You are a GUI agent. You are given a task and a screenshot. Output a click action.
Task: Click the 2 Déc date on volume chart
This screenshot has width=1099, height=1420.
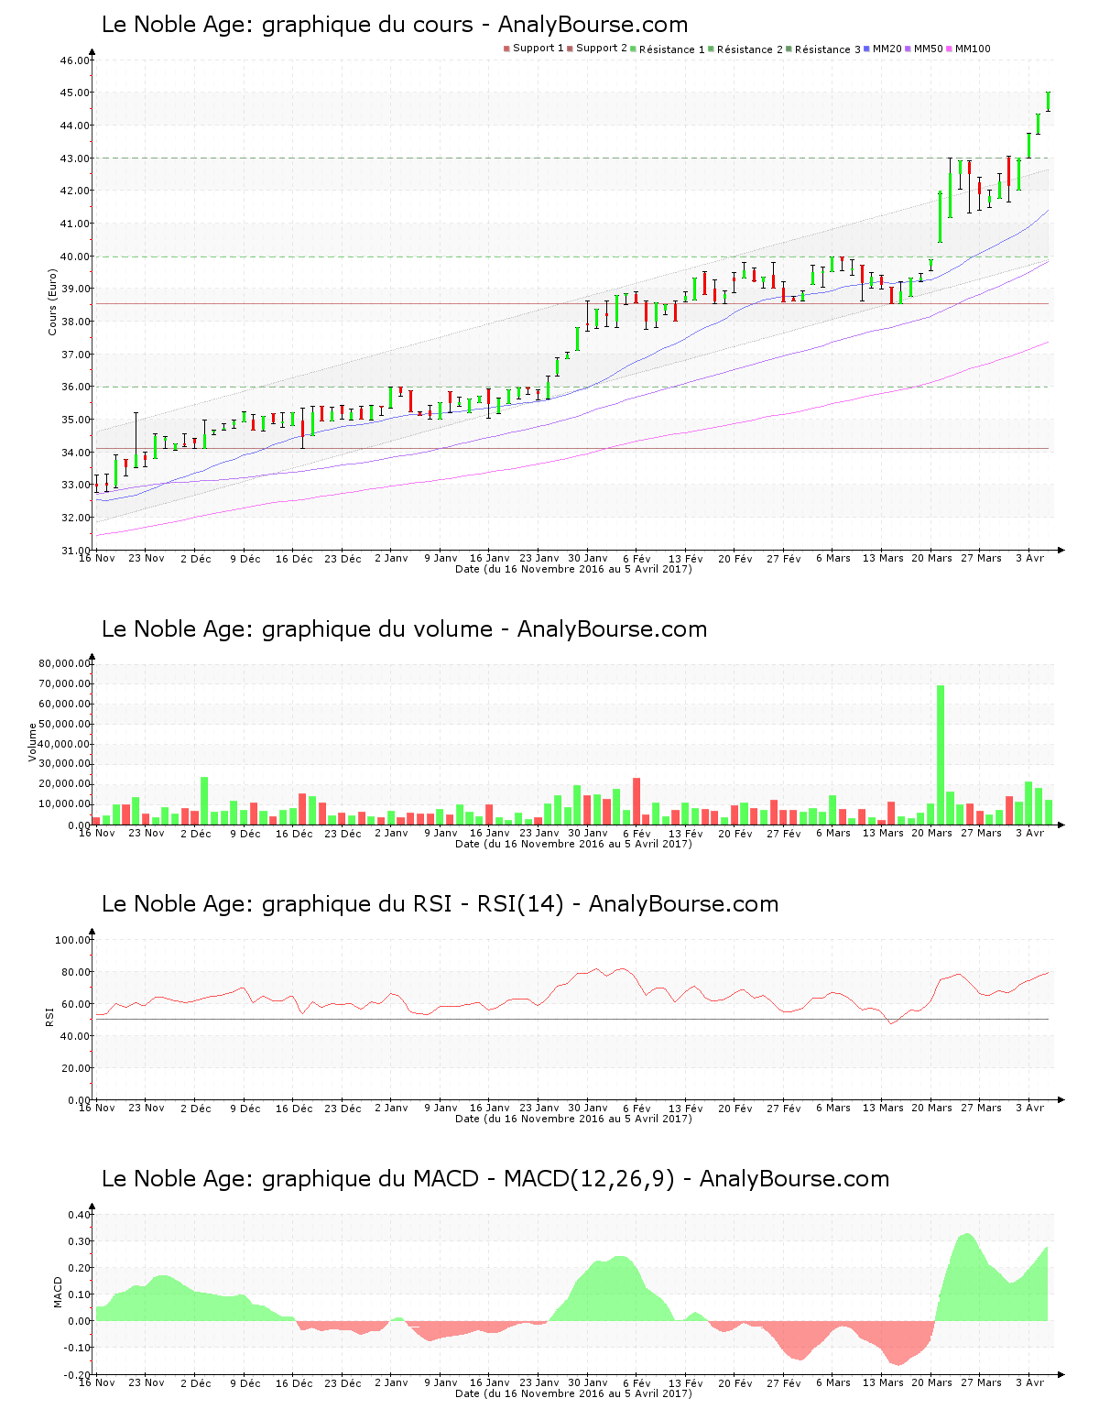click(x=195, y=833)
